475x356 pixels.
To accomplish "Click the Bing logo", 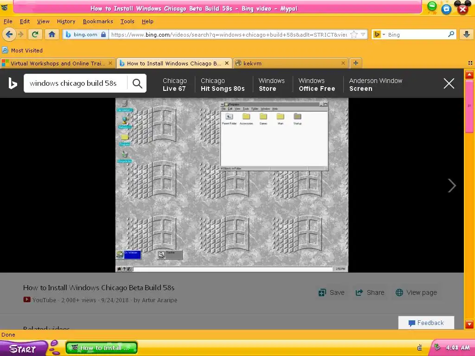I will click(13, 83).
